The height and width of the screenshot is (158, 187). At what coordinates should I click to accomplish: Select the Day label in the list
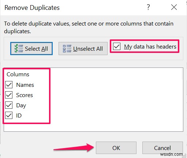pos(21,105)
